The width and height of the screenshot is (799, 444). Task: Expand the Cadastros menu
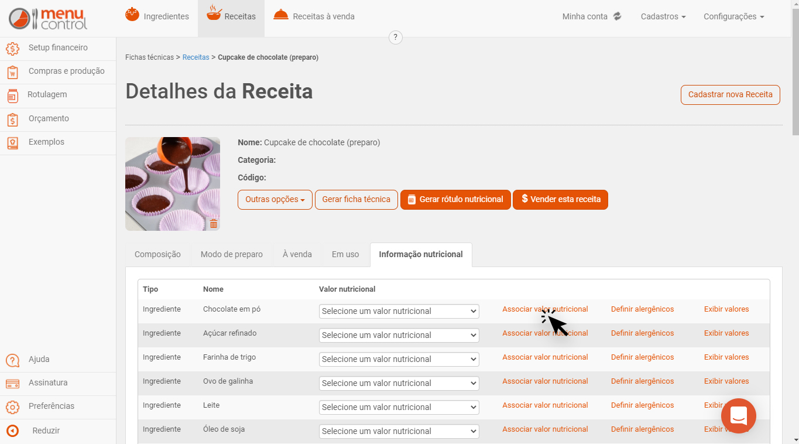663,16
